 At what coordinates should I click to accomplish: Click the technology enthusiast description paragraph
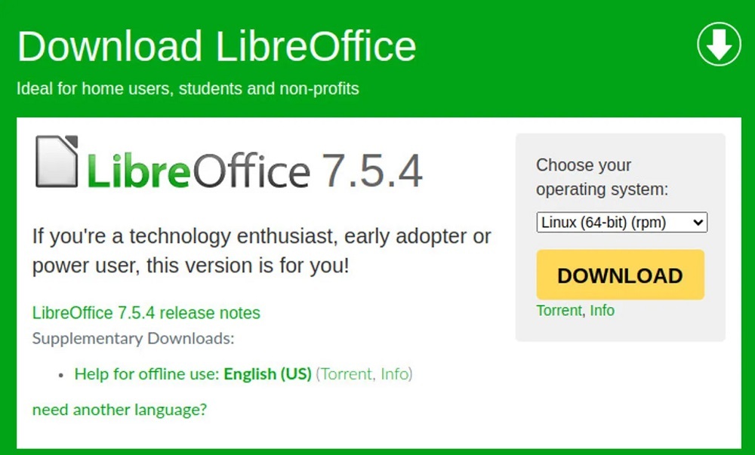(x=261, y=251)
